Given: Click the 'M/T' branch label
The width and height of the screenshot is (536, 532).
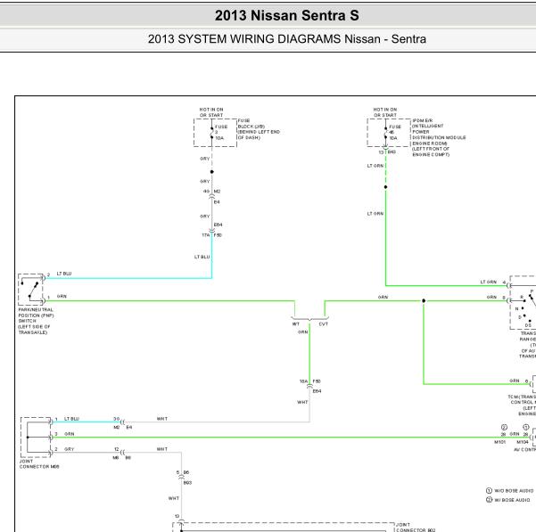Looking at the screenshot, I should (296, 323).
